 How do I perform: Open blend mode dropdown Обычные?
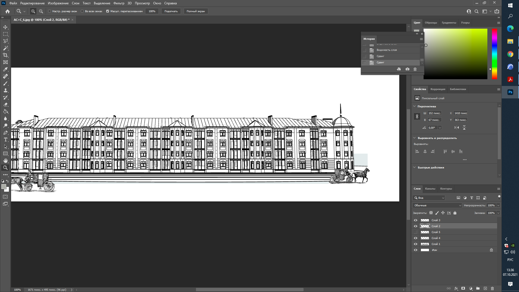tap(437, 205)
